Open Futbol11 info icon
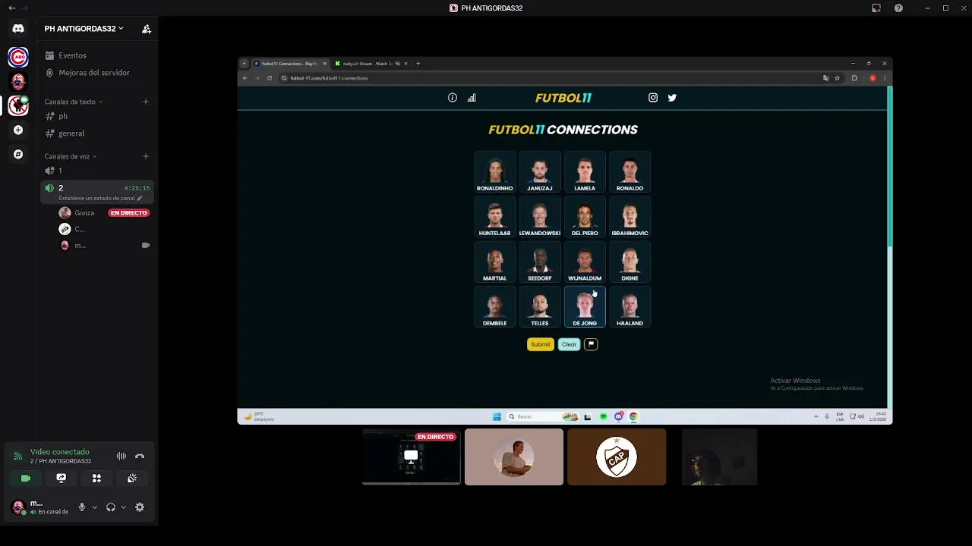The height and width of the screenshot is (546, 972). tap(453, 98)
